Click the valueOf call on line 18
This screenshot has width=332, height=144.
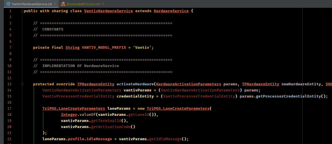(87, 115)
